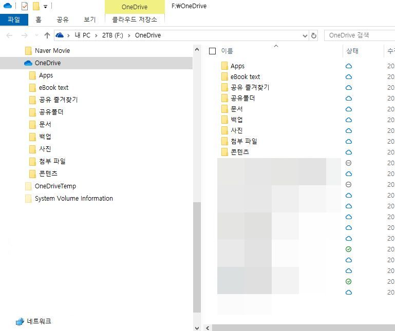395x331 pixels.
Task: Open the address bar history dropdown
Action: [x=305, y=36]
